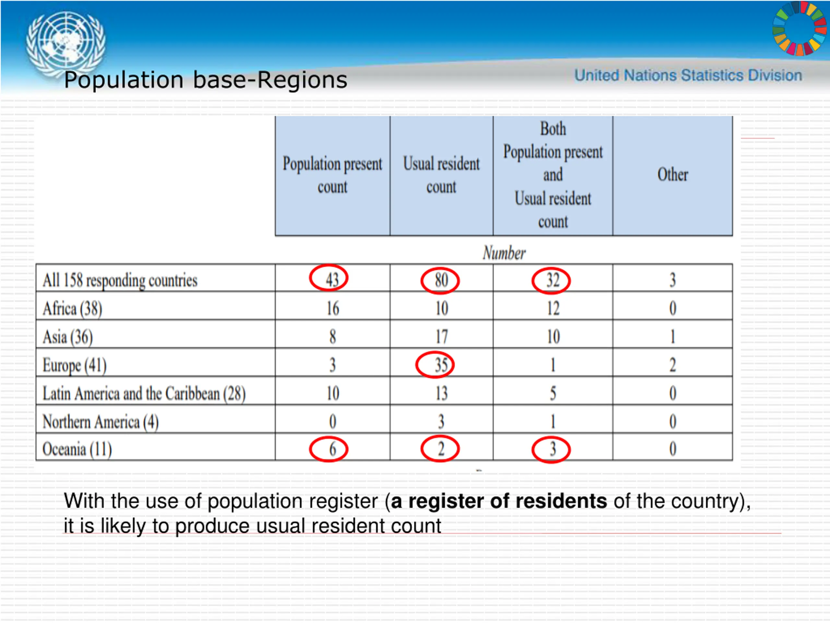Select the 'Population base-Regions' slide title

pos(206,80)
